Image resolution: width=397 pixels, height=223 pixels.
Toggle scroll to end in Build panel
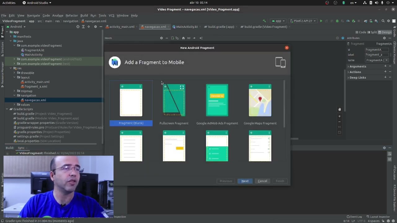click(390, 159)
